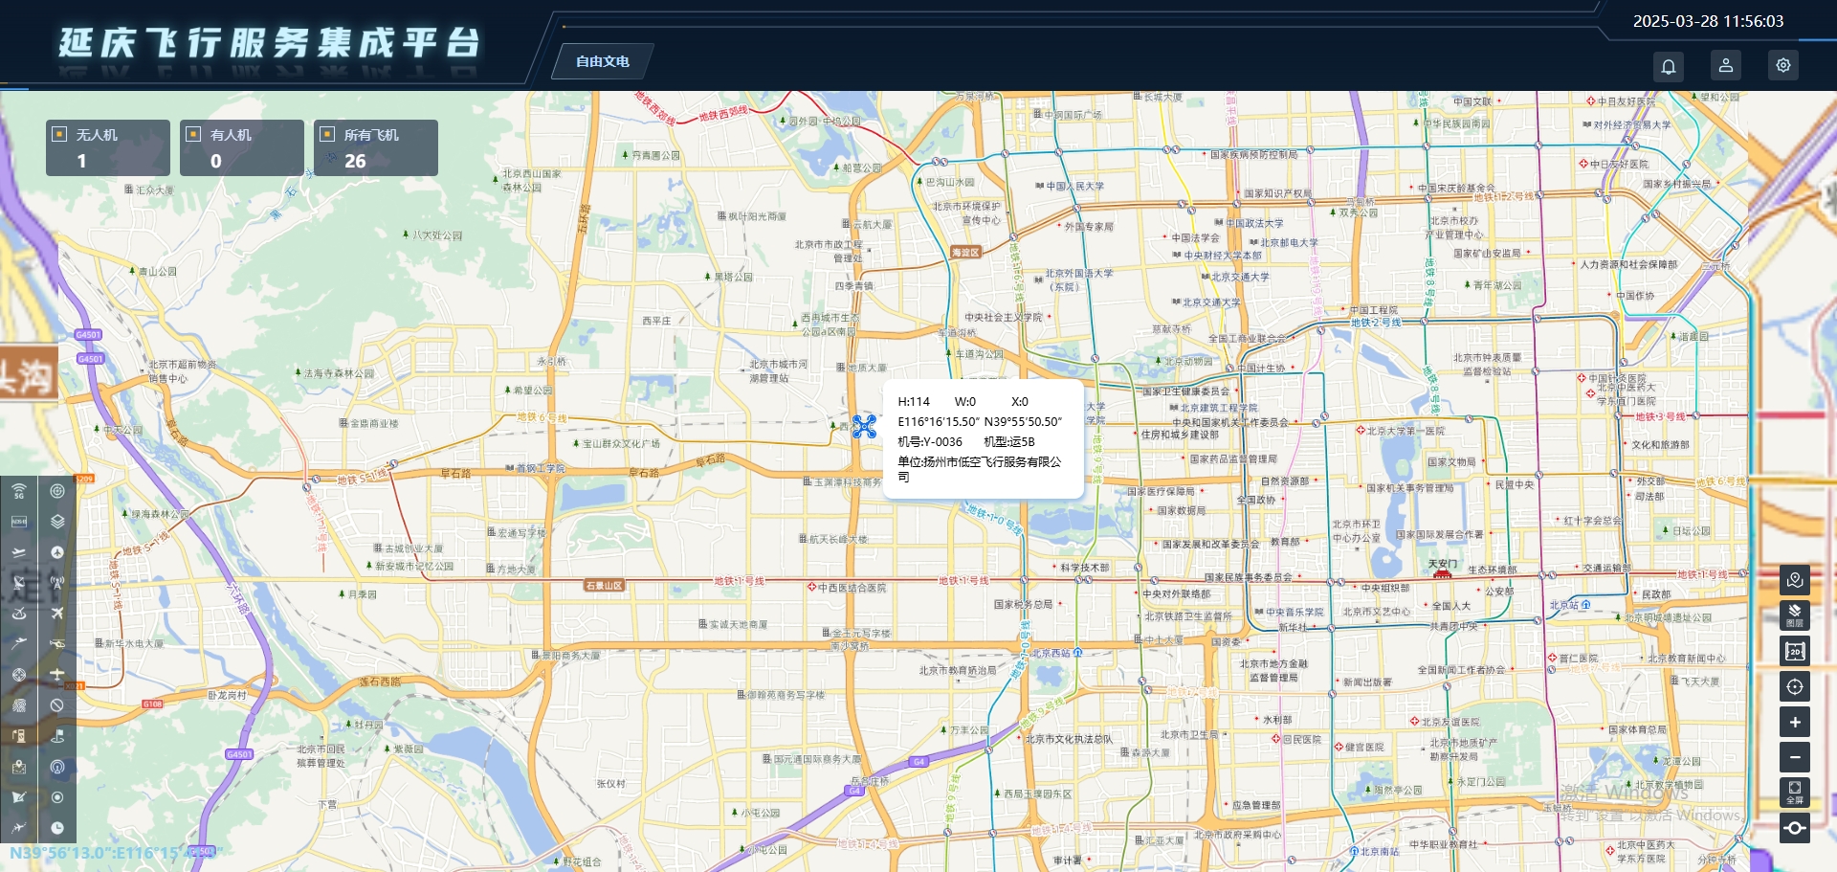Open the settings gear menu
This screenshot has width=1837, height=872.
[x=1782, y=66]
